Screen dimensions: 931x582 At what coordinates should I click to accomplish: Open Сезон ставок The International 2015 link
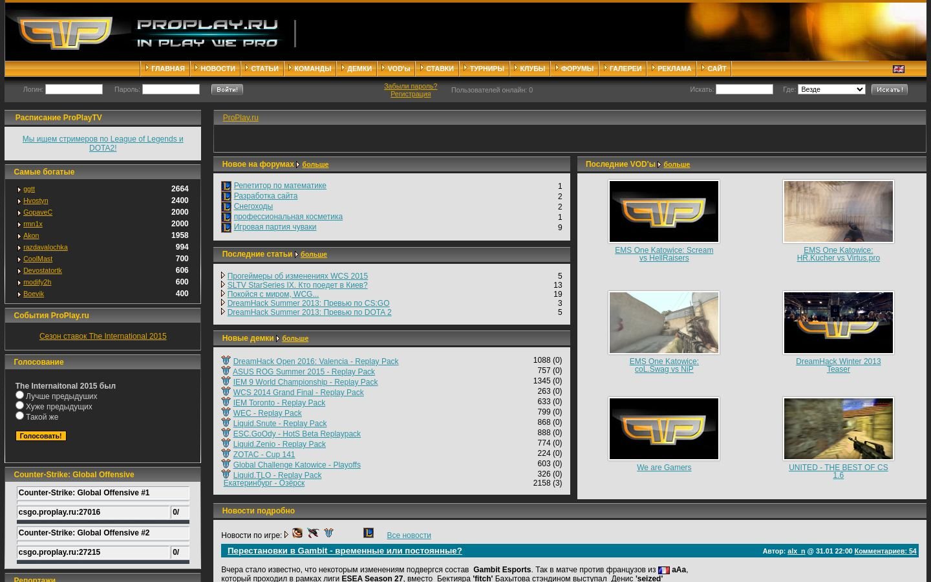103,336
